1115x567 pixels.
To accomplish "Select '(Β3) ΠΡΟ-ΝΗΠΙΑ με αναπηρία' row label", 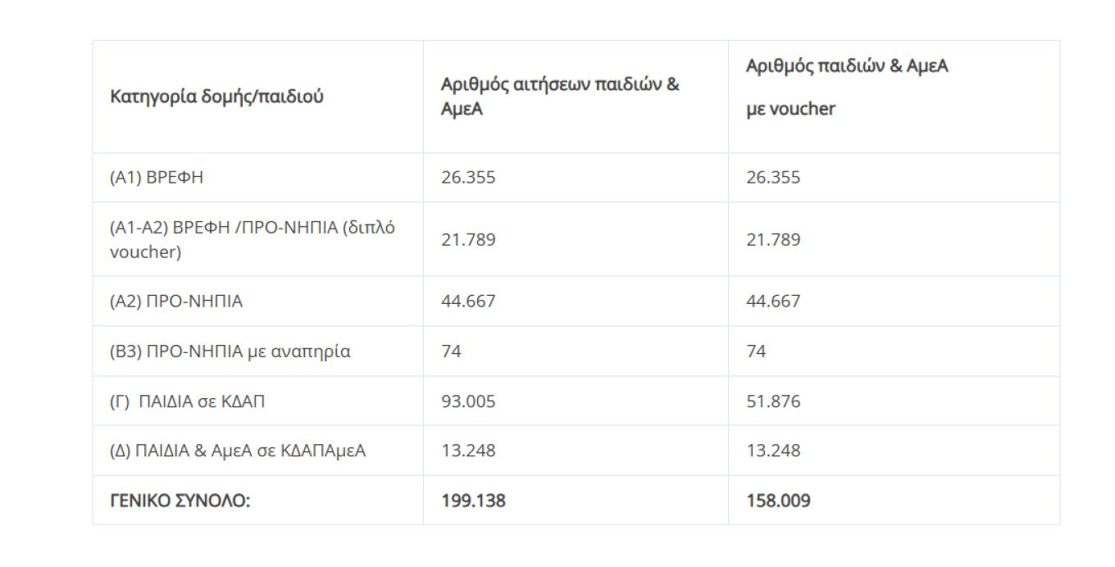I will (230, 352).
